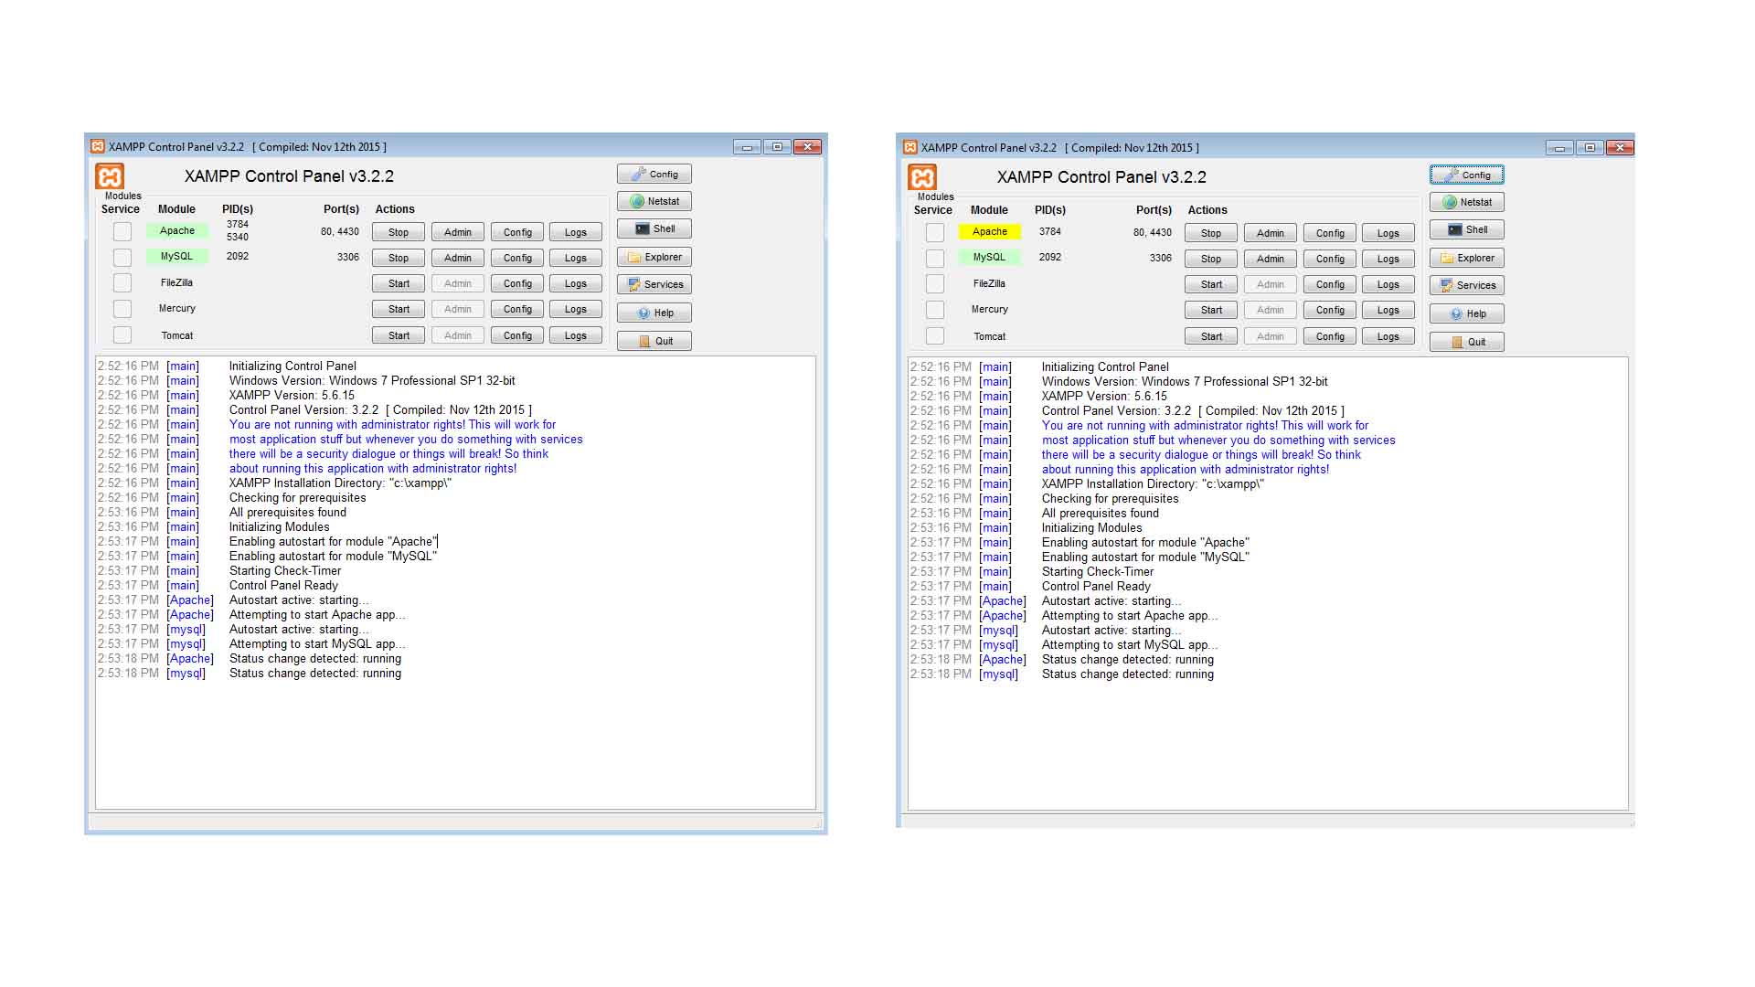Click the "All prerequisites found" log line in the right window
This screenshot has width=1755, height=987.
click(x=1100, y=513)
